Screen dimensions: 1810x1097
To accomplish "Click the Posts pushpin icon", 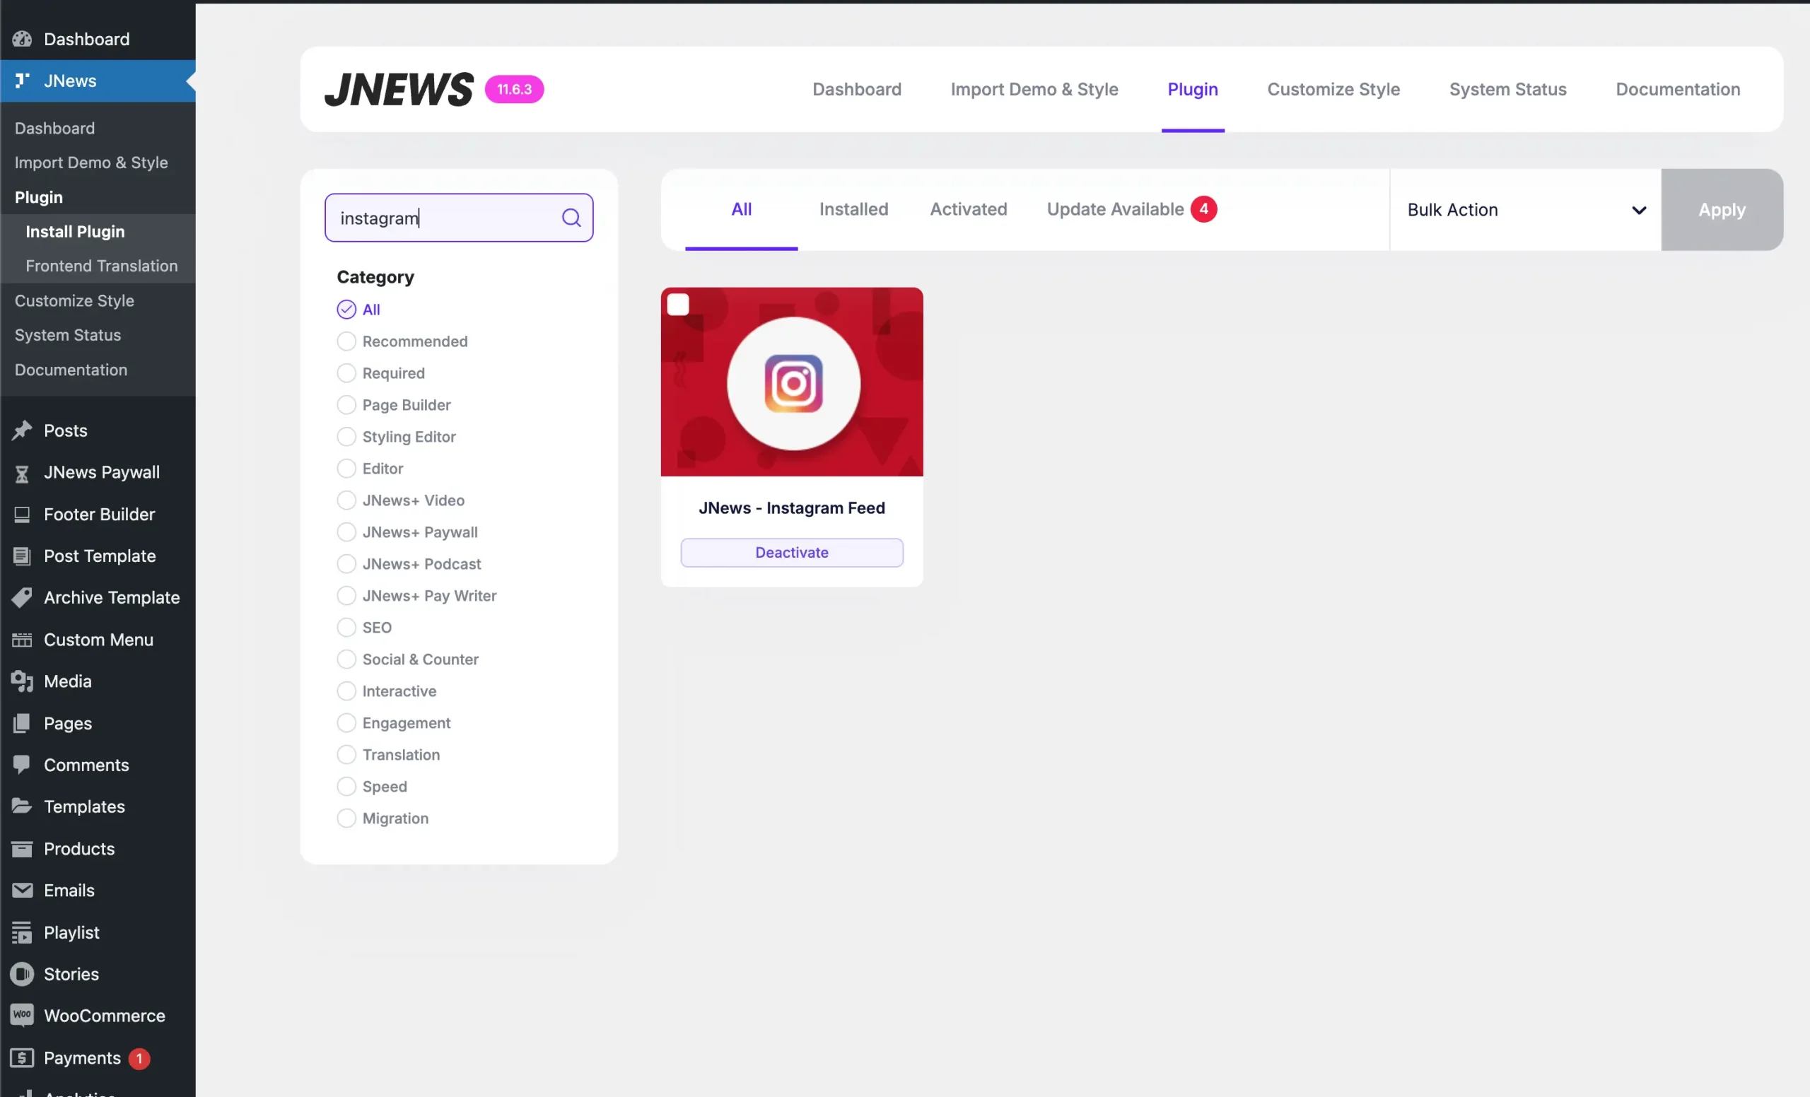I will [22, 430].
